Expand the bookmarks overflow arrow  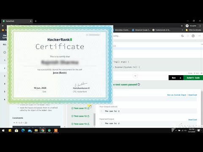[182, 30]
